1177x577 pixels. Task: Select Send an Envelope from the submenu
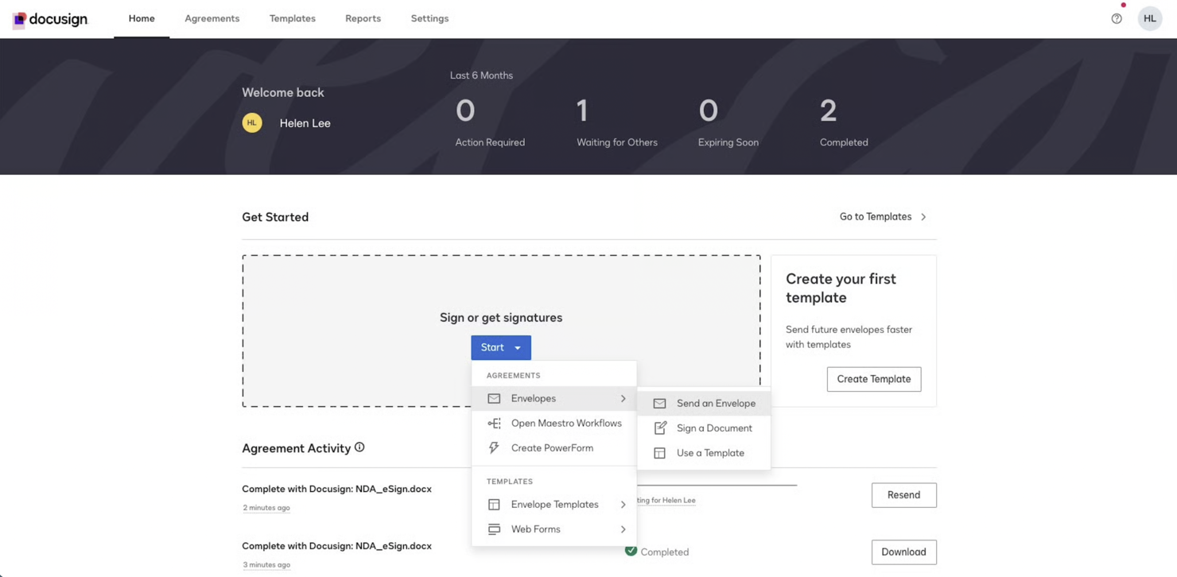point(704,403)
